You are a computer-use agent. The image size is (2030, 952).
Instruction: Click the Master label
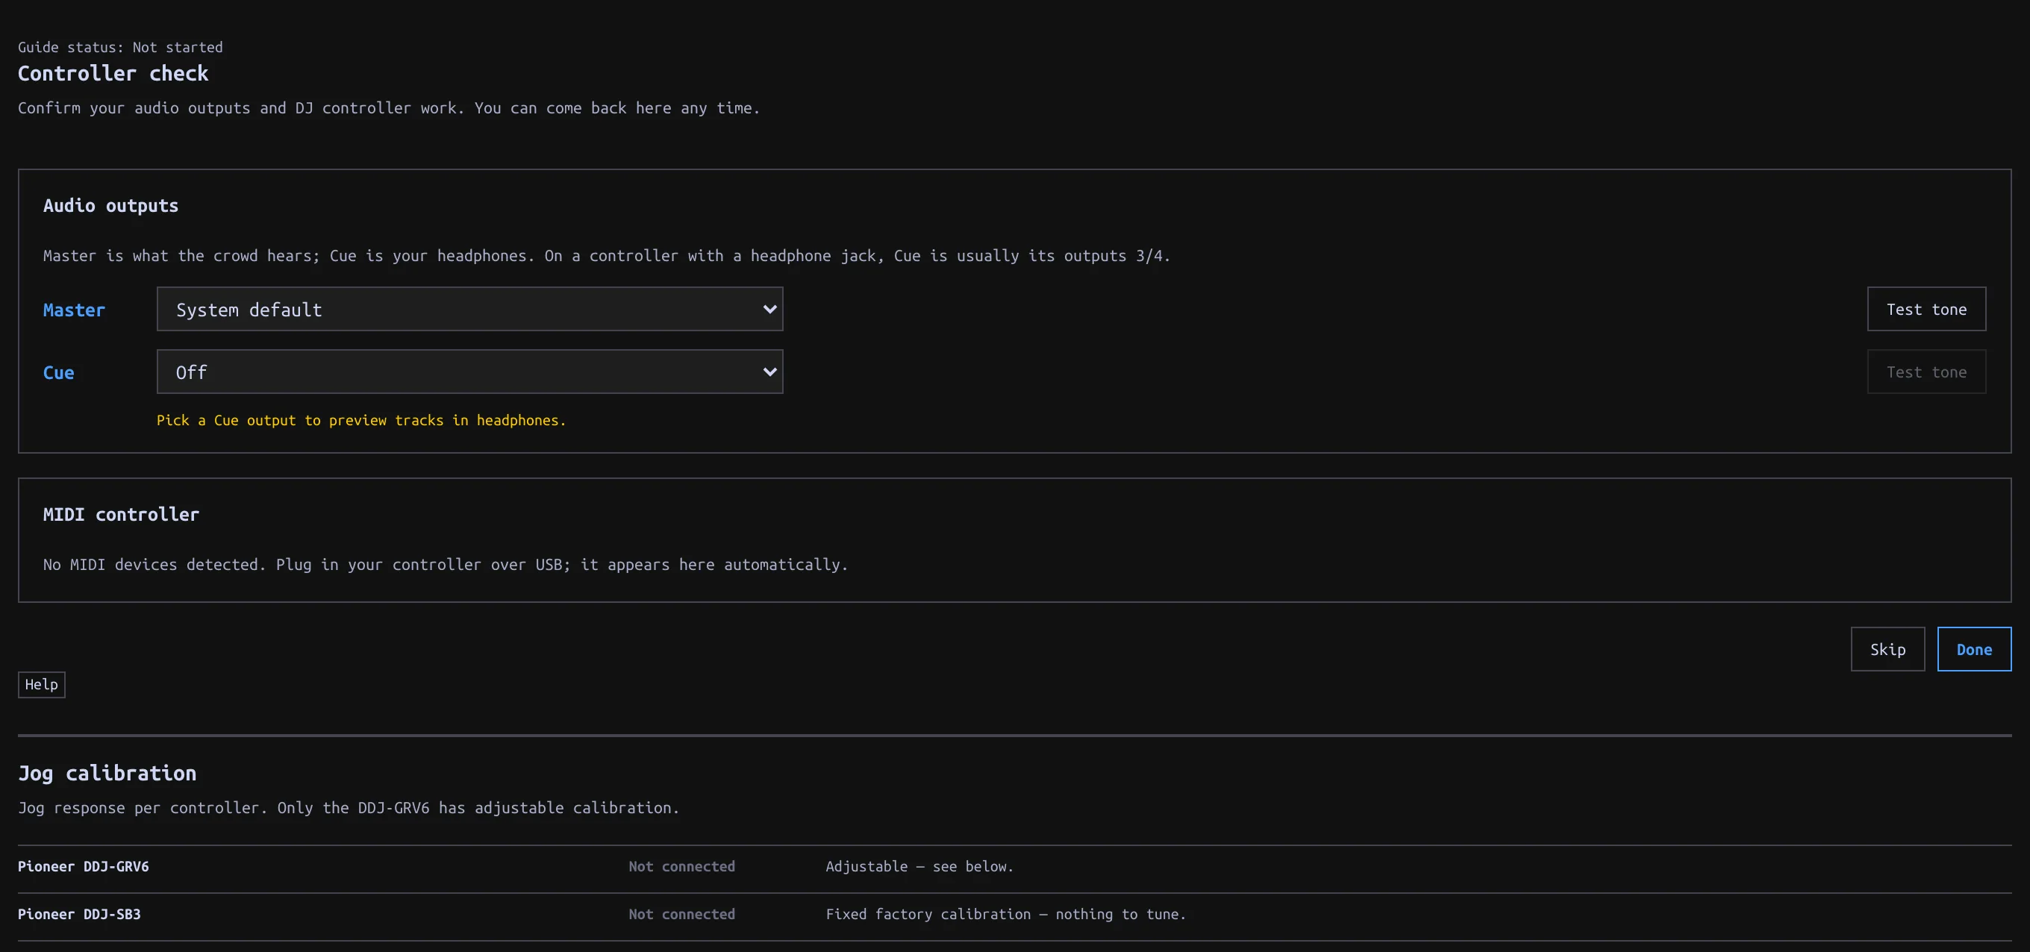[74, 310]
